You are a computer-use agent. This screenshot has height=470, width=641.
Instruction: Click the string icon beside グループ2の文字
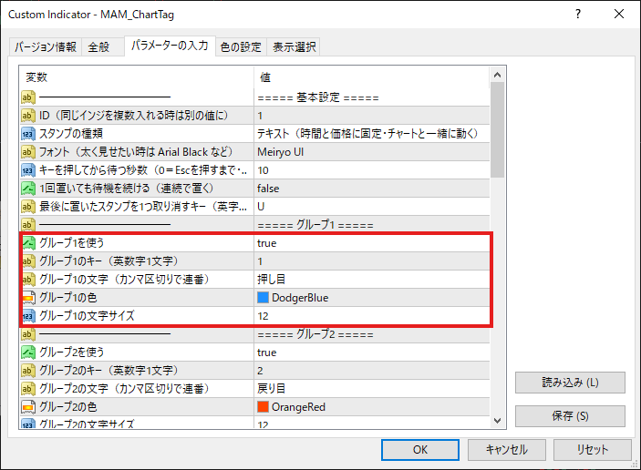pyautogui.click(x=27, y=388)
